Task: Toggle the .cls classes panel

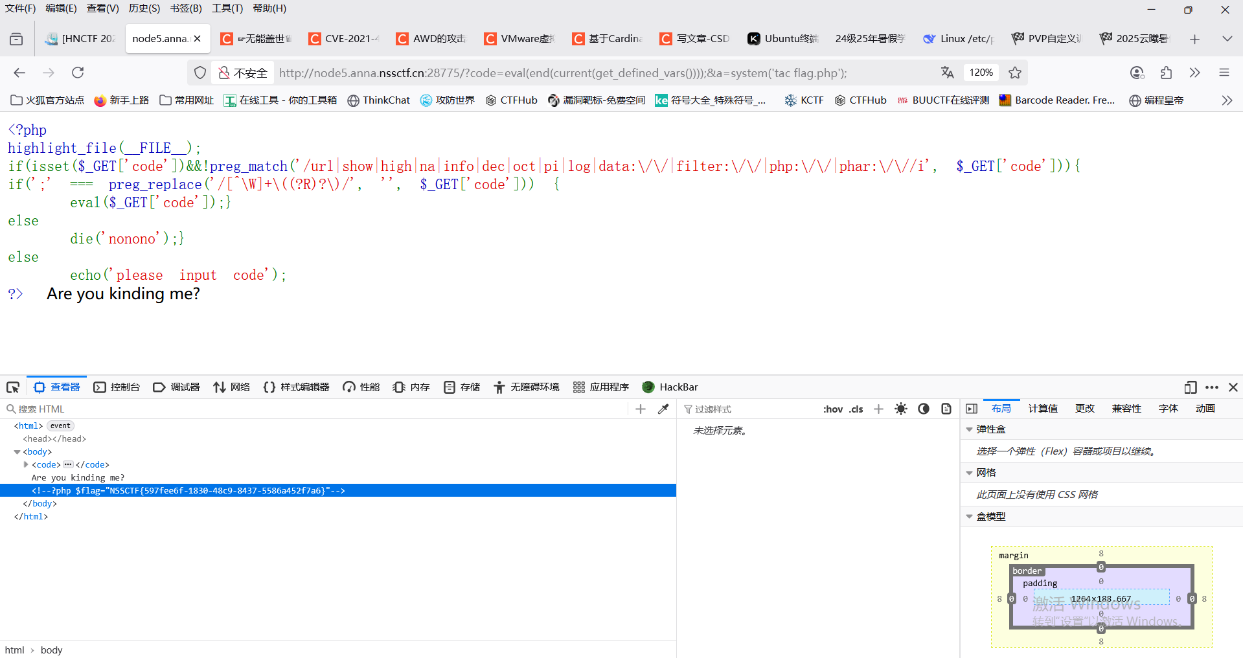Action: 856,409
